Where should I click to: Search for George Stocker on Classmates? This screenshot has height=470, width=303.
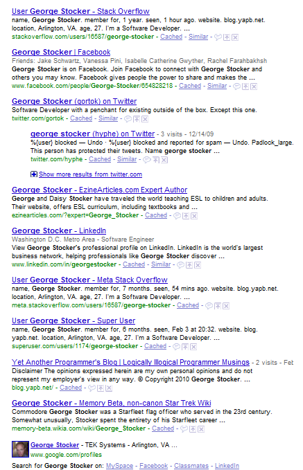point(191,466)
